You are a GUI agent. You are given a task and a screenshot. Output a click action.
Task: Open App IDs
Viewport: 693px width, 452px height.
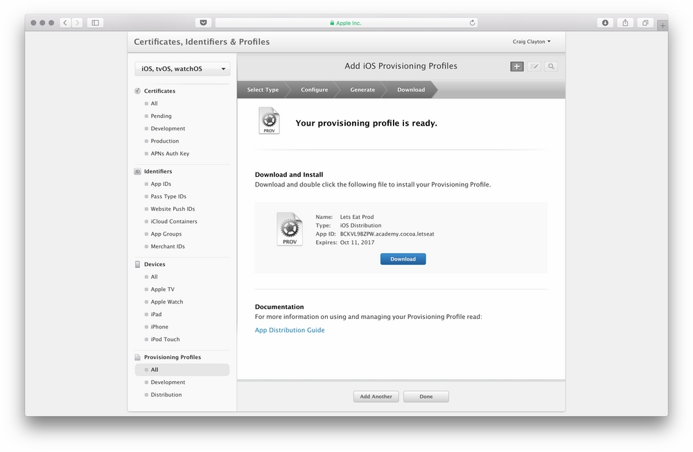161,184
